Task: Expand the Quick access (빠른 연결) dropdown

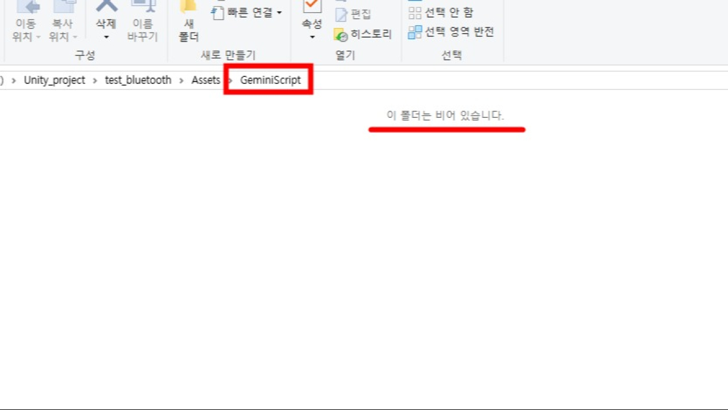Action: (279, 13)
